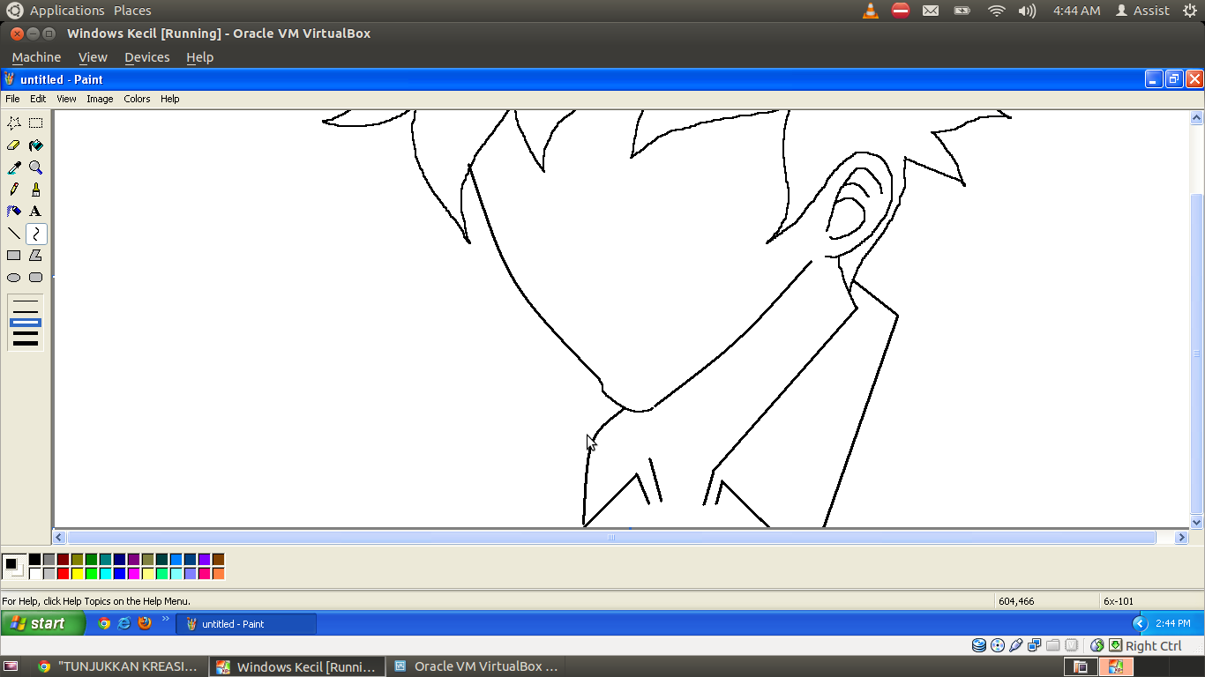The width and height of the screenshot is (1205, 677).
Task: Choose the fourth line width option
Action: point(26,333)
